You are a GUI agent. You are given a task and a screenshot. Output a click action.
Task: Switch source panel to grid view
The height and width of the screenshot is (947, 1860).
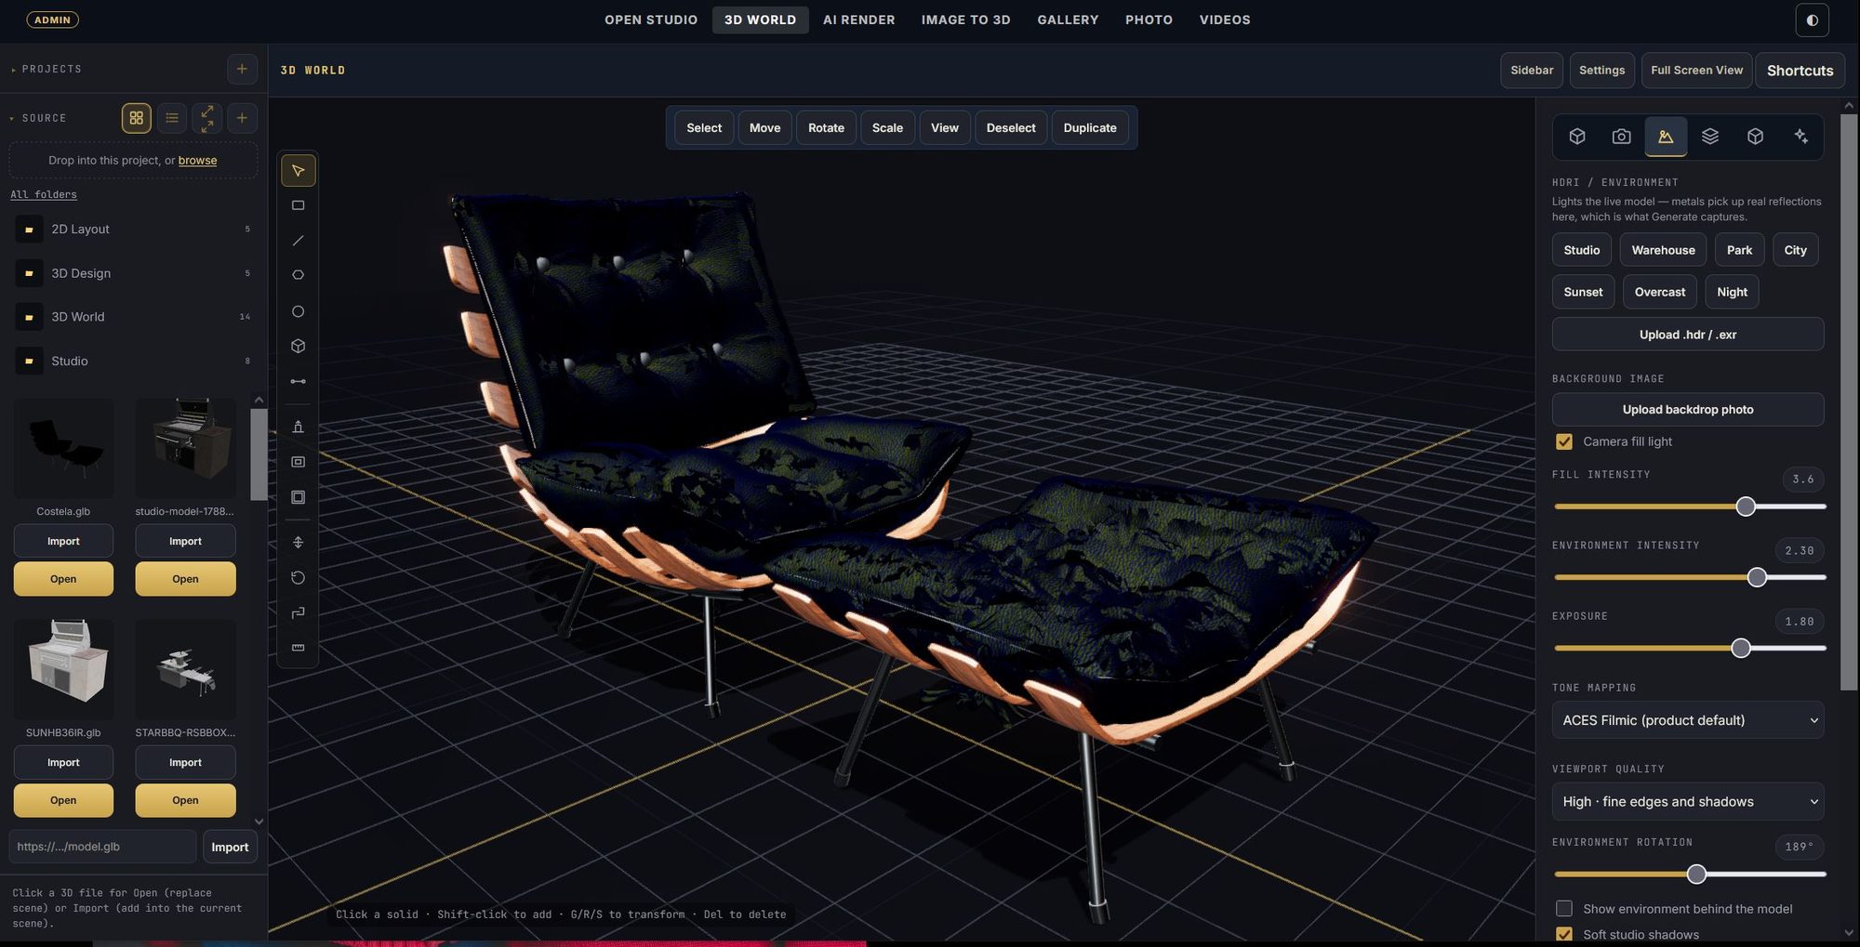point(137,118)
